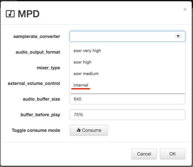Click the external_volume_control label
The image size is (193, 167).
(34, 83)
